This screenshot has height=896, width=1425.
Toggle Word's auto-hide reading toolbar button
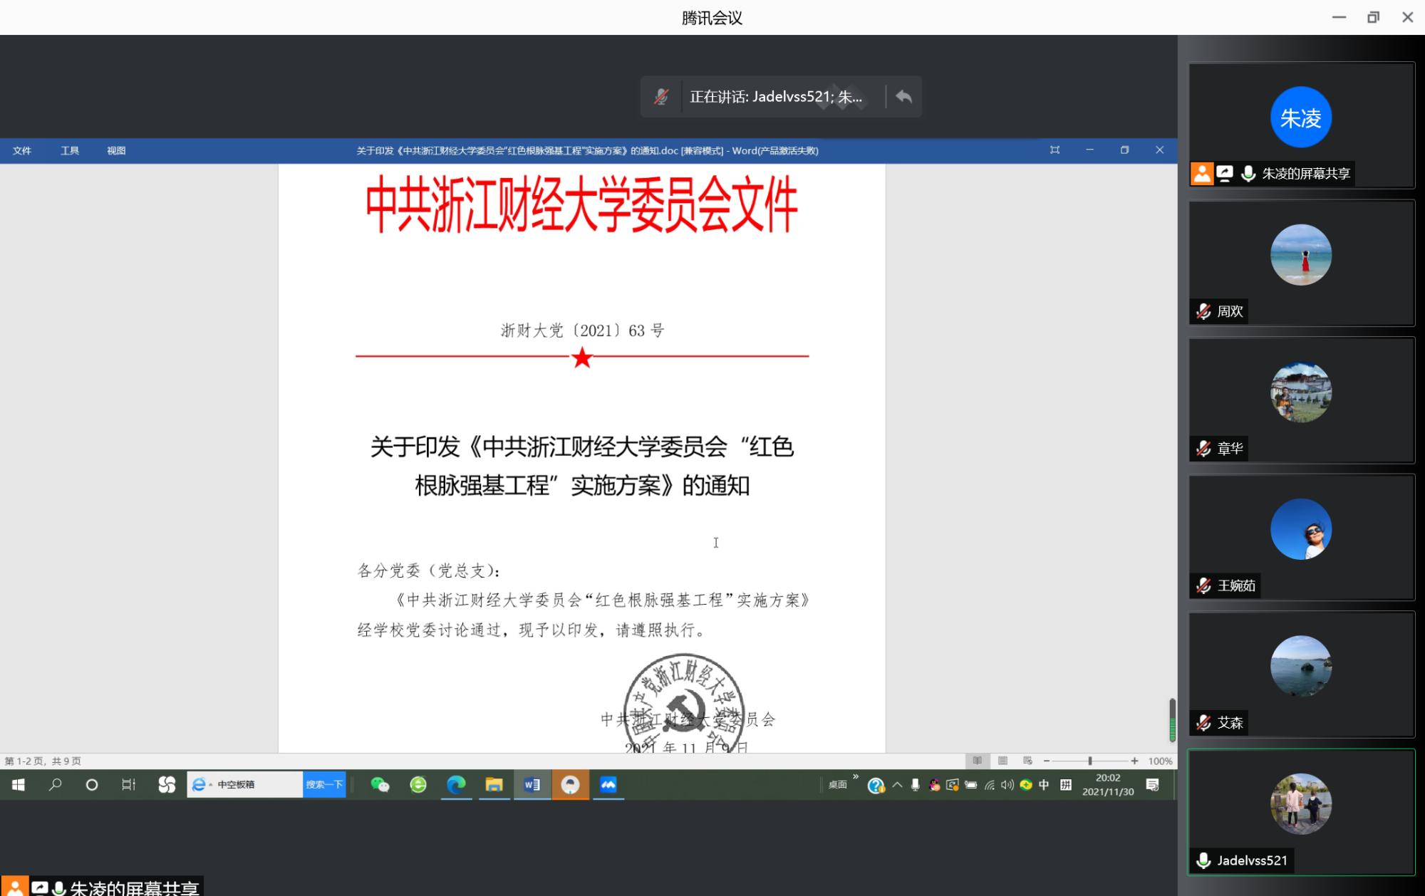1054,150
